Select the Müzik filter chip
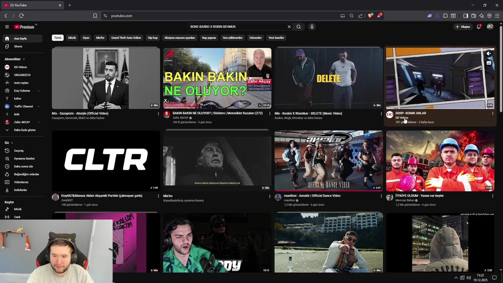Screen dimensions: 503x283 (72, 38)
